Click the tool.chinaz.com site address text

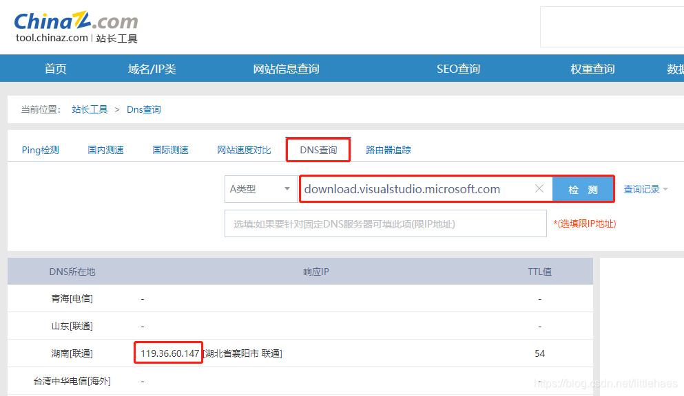(x=52, y=38)
